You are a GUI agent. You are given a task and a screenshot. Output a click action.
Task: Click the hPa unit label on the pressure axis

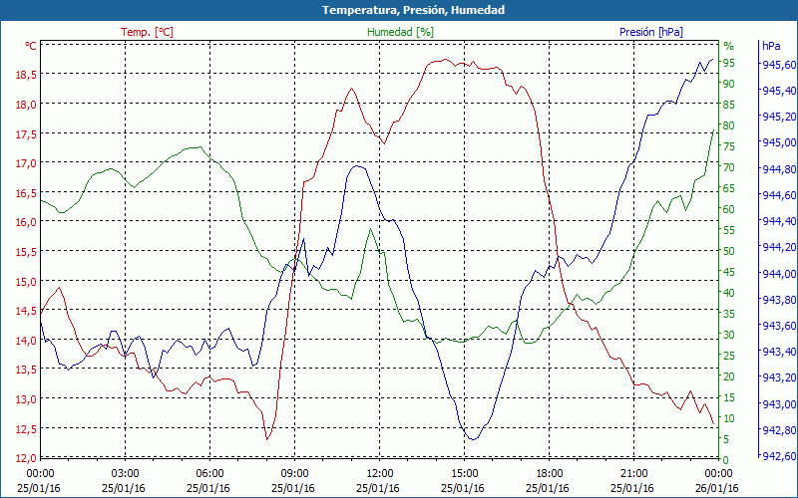771,46
